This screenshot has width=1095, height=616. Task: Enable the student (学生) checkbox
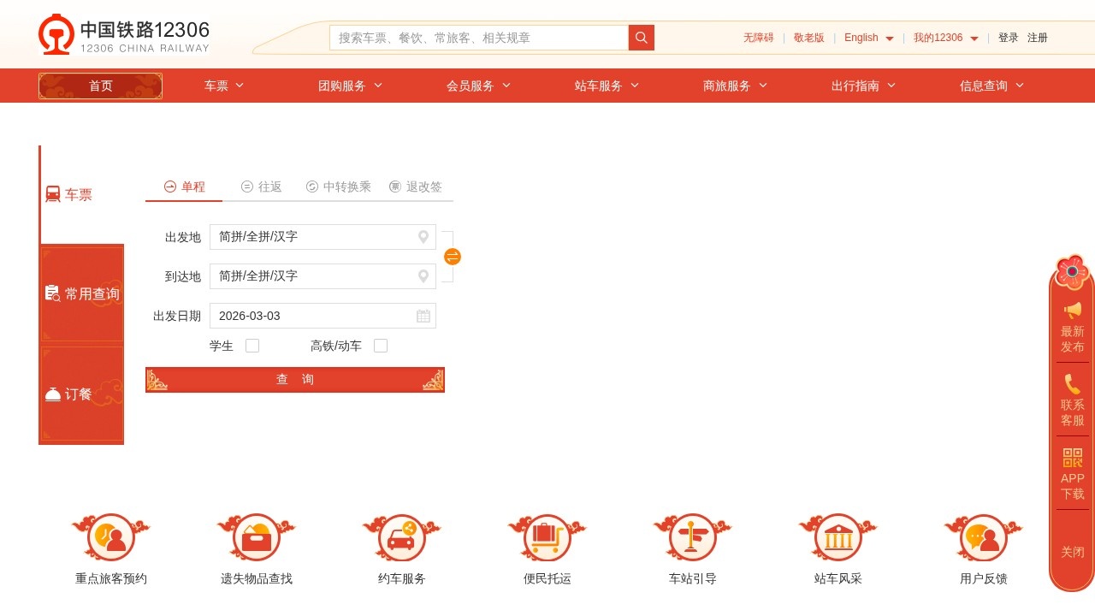coord(252,346)
